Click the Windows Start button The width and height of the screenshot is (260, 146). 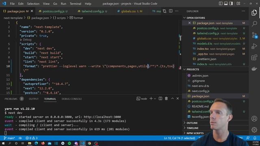[3, 143]
